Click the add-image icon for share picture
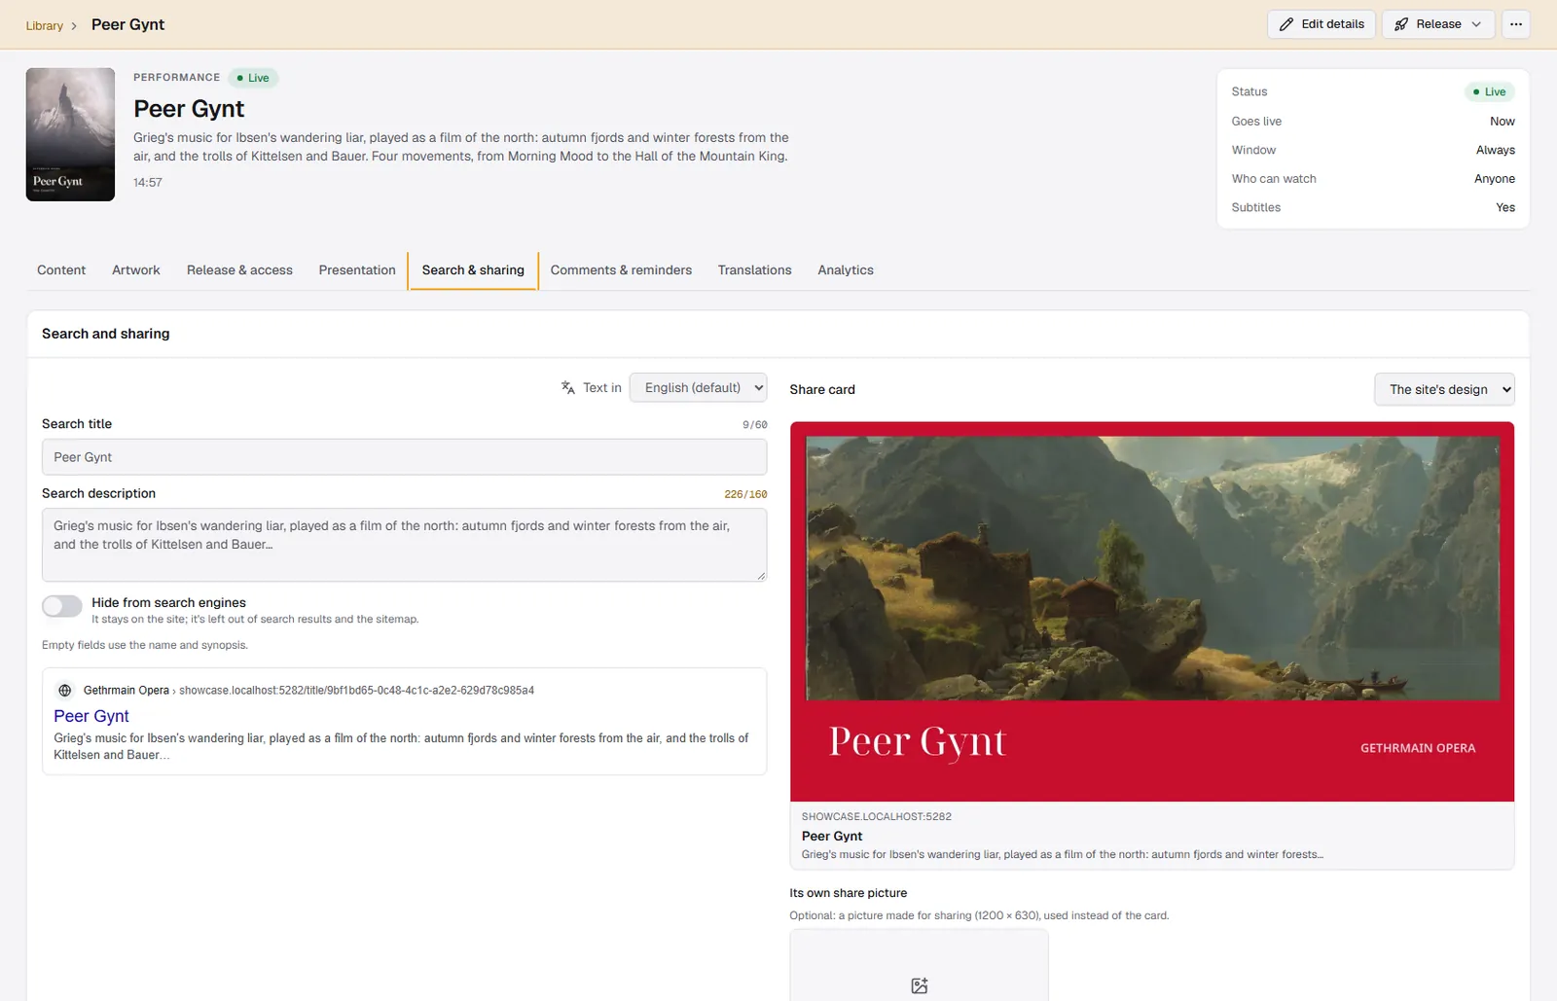Viewport: 1557px width, 1001px height. pos(920,985)
